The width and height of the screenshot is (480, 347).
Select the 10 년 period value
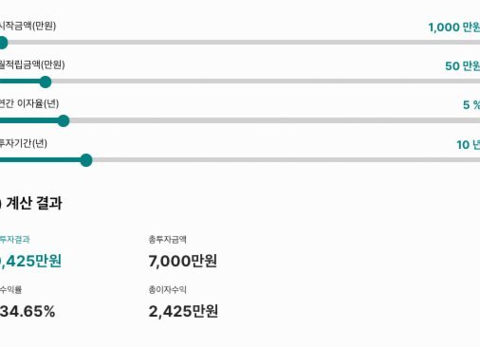(469, 145)
